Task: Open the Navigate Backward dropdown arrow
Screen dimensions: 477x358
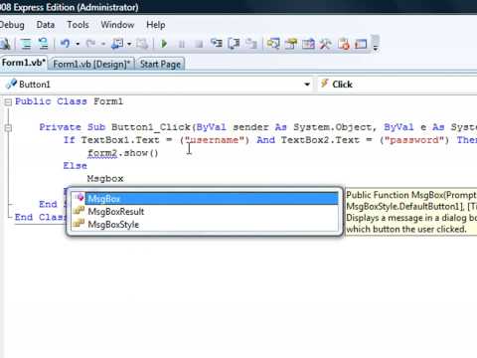Action: [129, 44]
